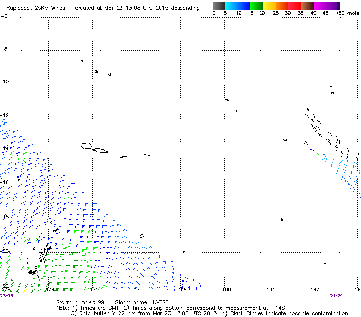Image resolution: width=361 pixels, height=317 pixels.
Task: Click the legend label '25'
Action: (276, 13)
